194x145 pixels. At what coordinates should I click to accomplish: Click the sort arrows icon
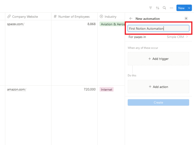coord(157,8)
